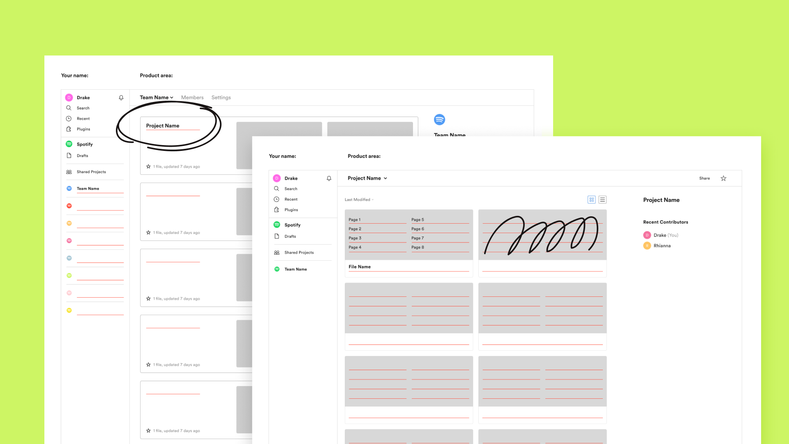
Task: Select the Members tab
Action: pyautogui.click(x=192, y=97)
